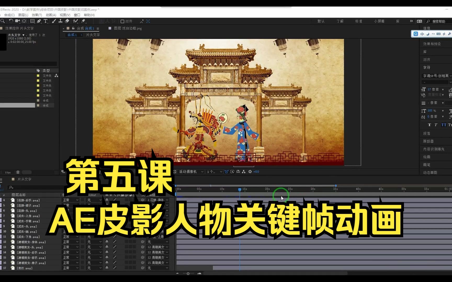Open parent dropdown for 清朝美女-扇子 layer

[158, 263]
